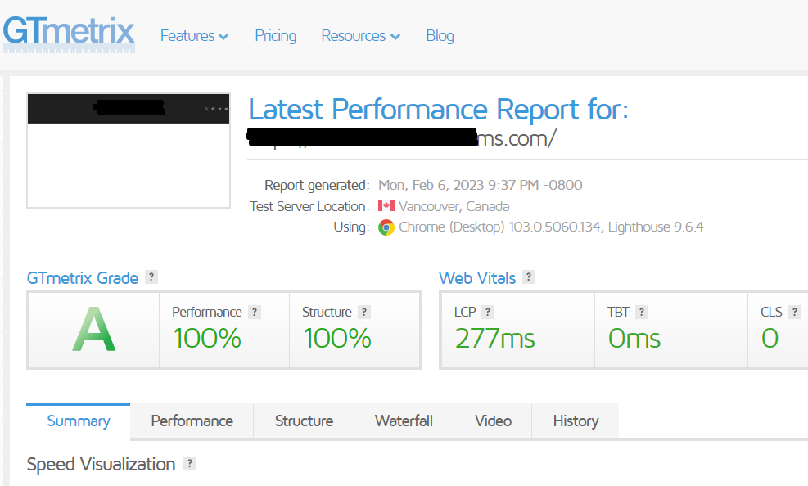Open the GTmetrix Grade help icon
Viewport: 808px width, 486px height.
tap(151, 277)
